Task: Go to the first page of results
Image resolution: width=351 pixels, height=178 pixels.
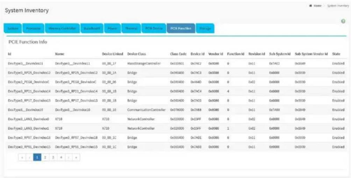Action: [22, 157]
